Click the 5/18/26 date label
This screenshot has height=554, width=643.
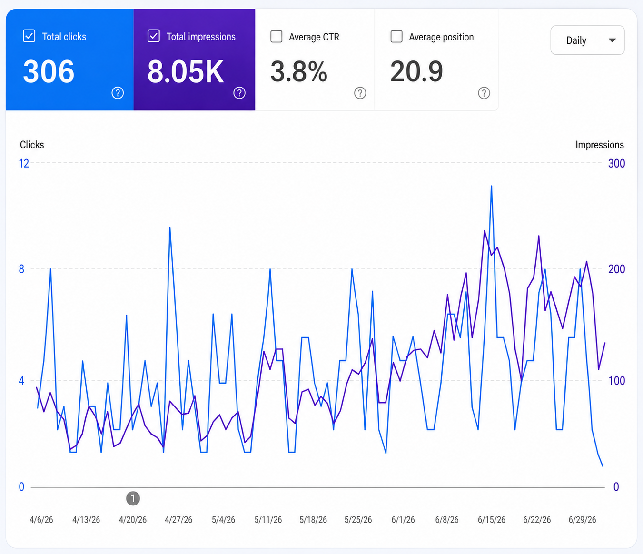(313, 520)
